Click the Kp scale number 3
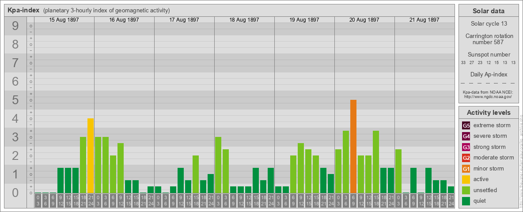The width and height of the screenshot is (523, 212). click(x=15, y=137)
